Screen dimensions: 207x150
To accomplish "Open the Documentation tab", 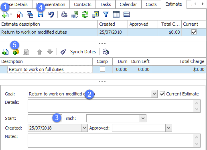I will [51, 4].
